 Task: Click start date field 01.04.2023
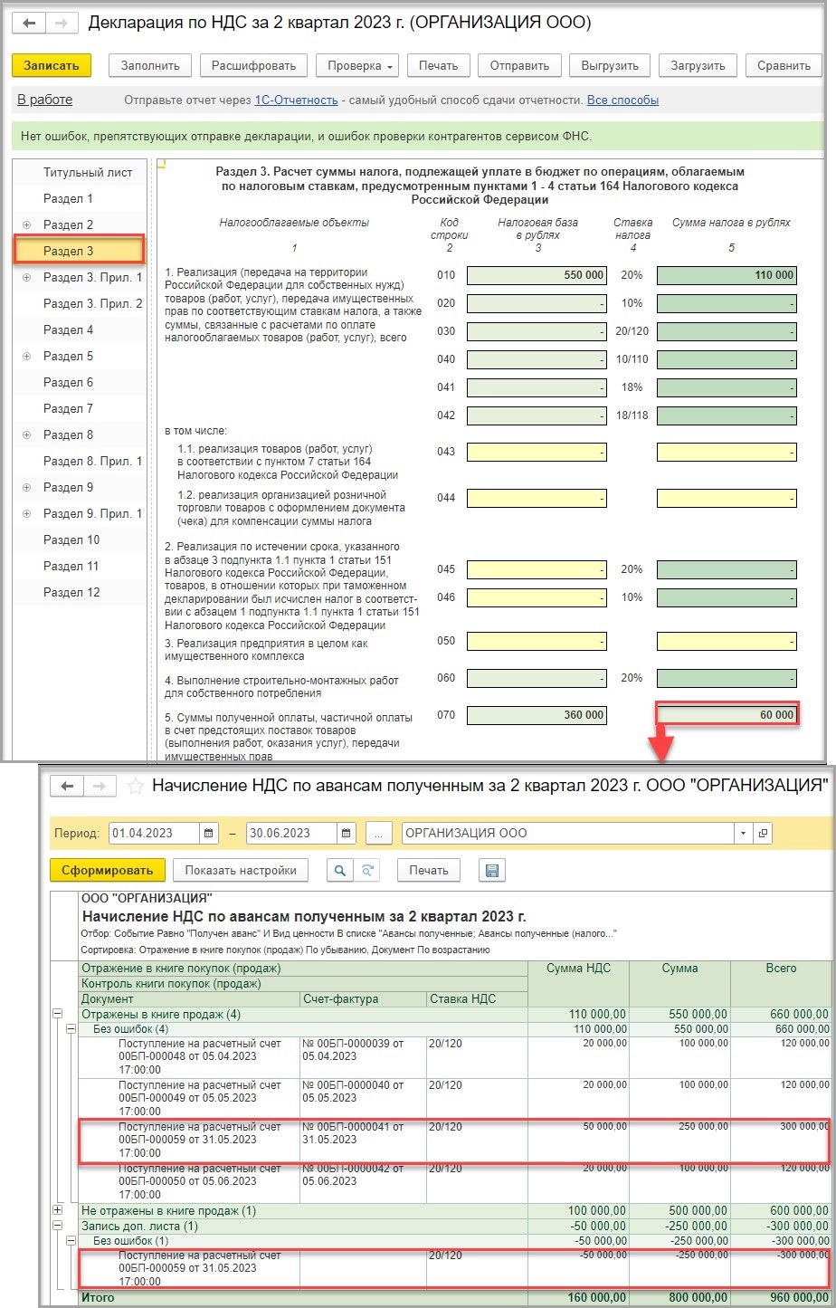155,833
